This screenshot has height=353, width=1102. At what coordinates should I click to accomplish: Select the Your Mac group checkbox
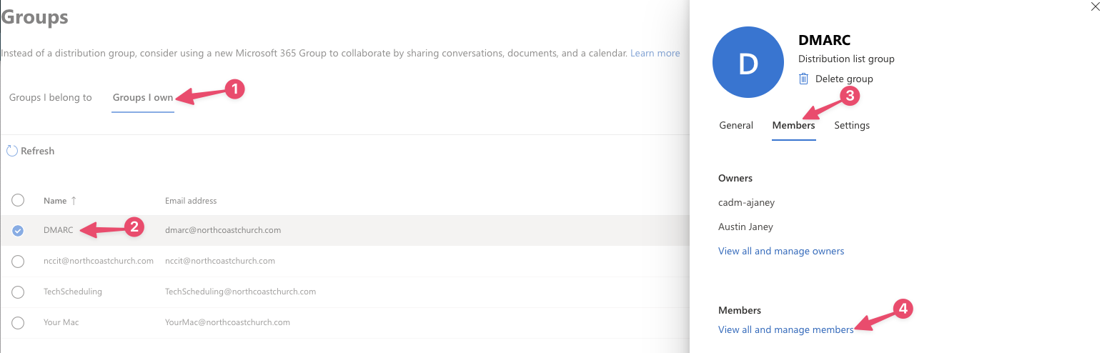tap(18, 322)
